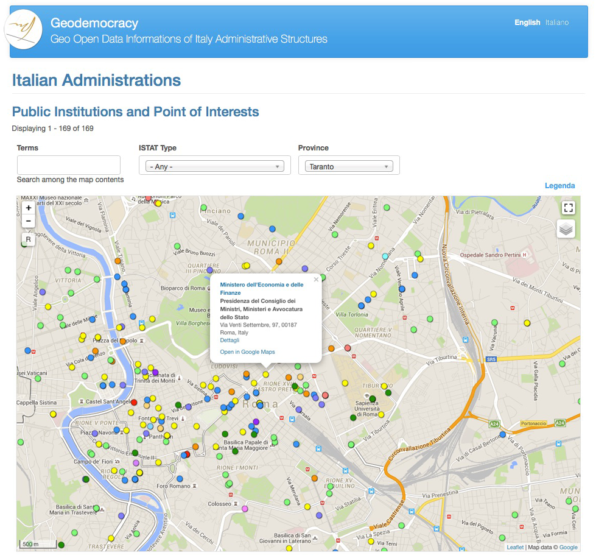Click Open in Google Maps link
Viewport: 596px width, 558px height.
pyautogui.click(x=247, y=352)
